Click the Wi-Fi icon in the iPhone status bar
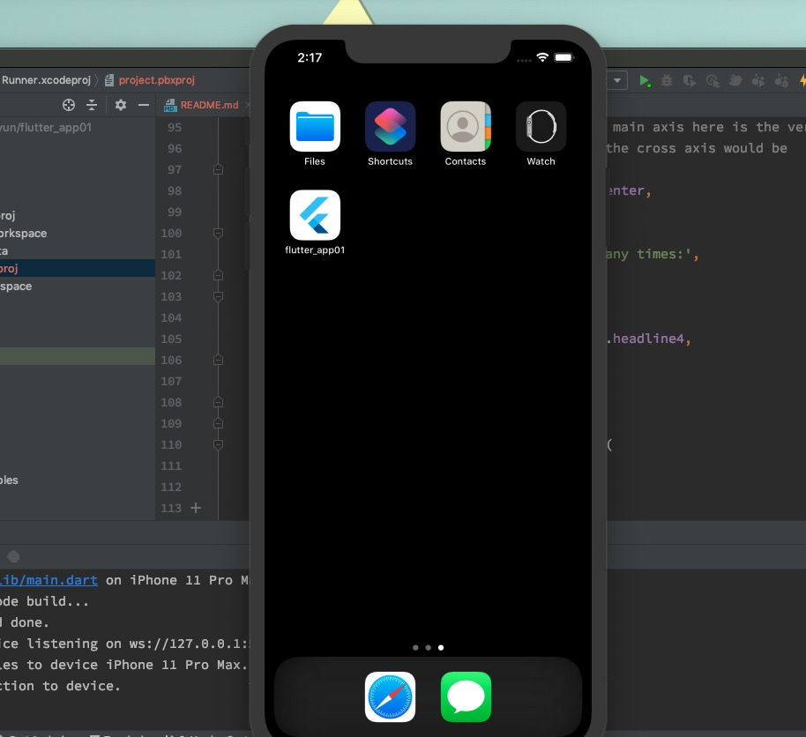The height and width of the screenshot is (737, 806). tap(542, 57)
